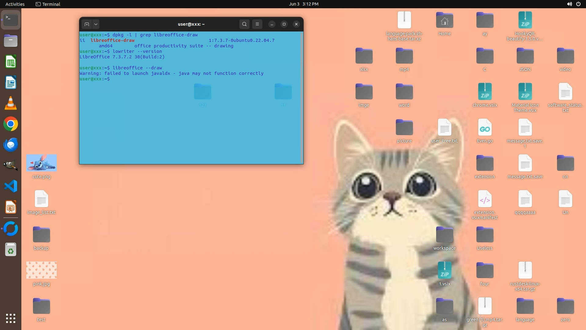586x330 pixels.
Task: Open new tab in terminal
Action: pos(87,24)
